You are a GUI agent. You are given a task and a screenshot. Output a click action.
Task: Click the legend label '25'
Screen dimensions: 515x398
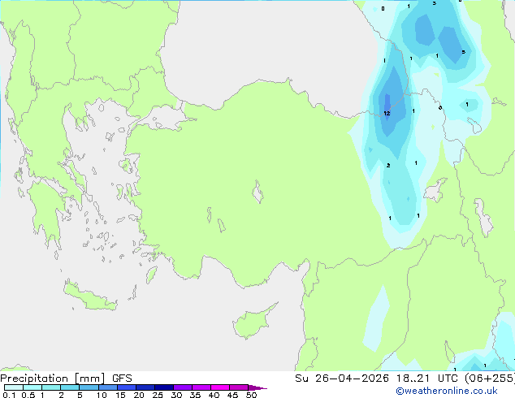[x=158, y=395]
